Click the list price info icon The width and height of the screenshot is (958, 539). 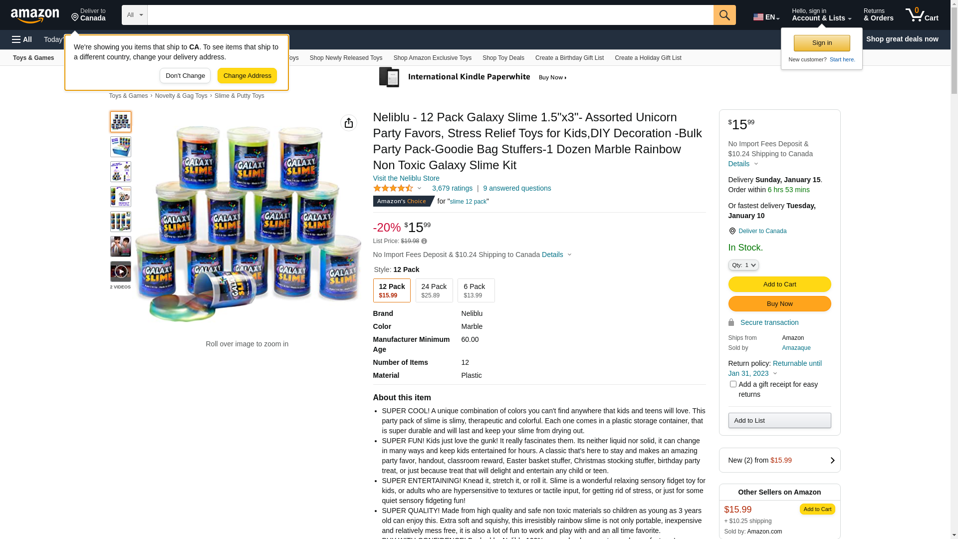(424, 241)
